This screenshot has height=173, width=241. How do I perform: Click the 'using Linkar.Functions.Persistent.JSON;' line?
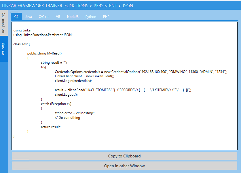tap(43, 35)
